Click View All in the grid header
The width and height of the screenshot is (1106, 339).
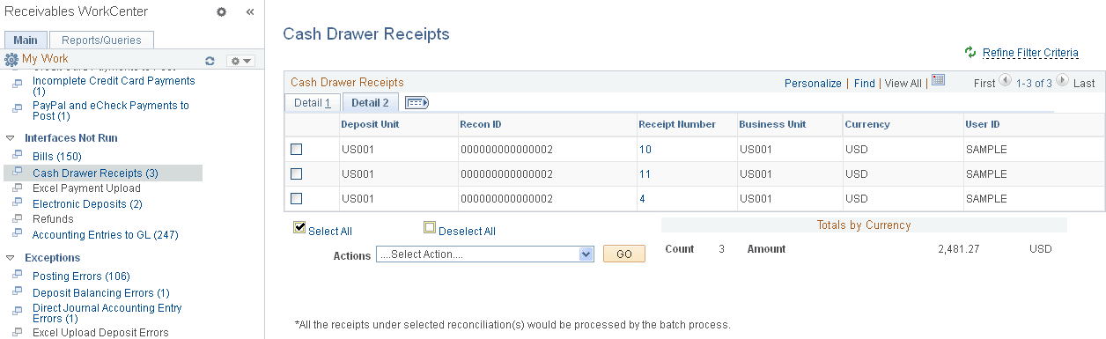[903, 84]
